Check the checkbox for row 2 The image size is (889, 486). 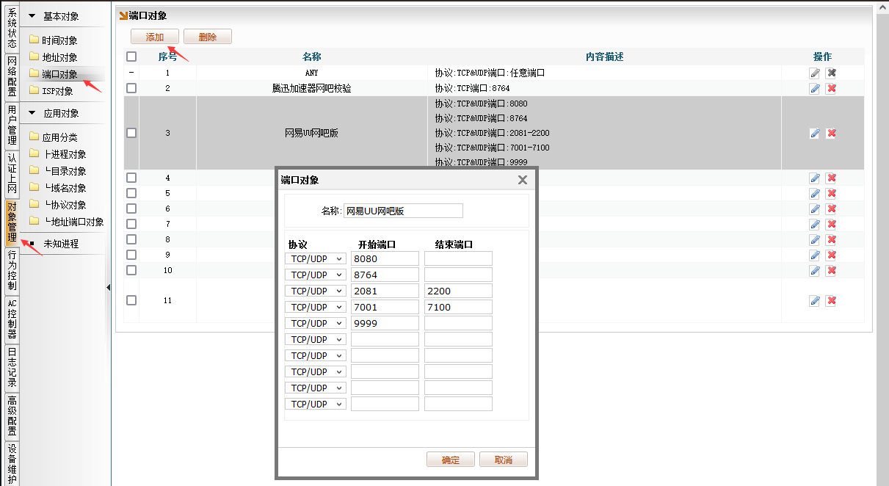[x=131, y=88]
